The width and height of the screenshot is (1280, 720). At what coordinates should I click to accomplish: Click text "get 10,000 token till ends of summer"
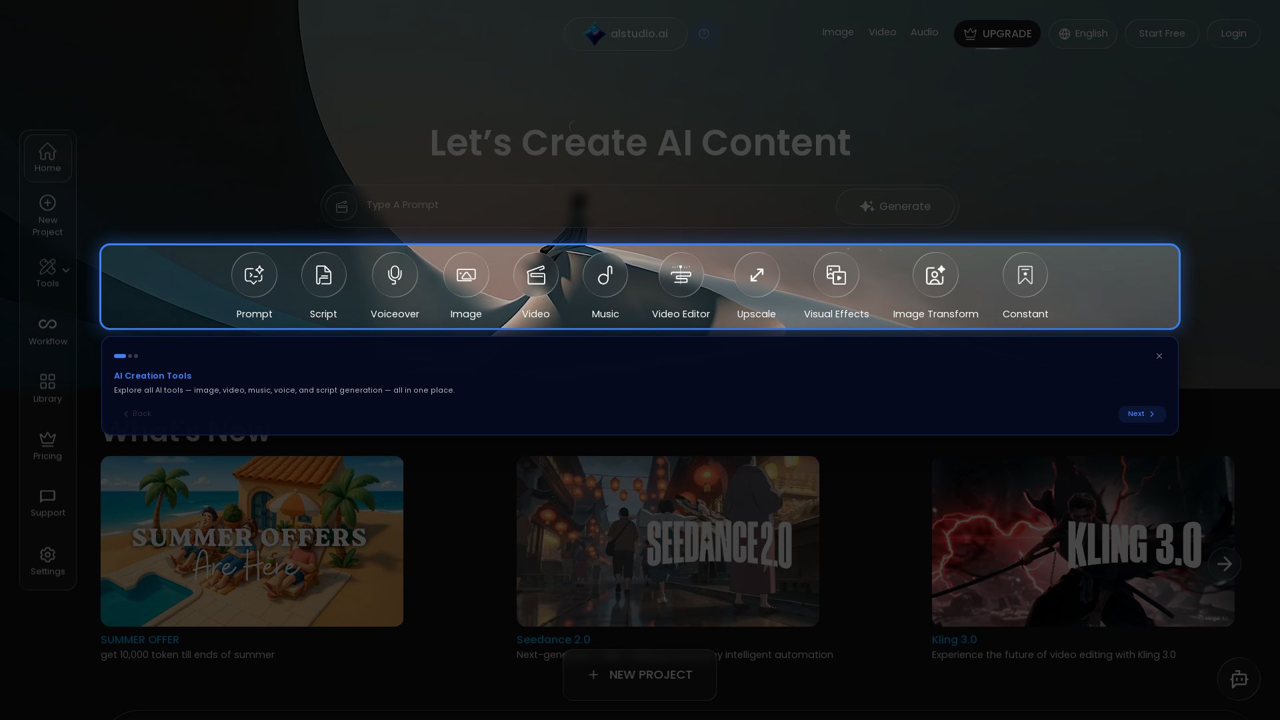(x=187, y=655)
